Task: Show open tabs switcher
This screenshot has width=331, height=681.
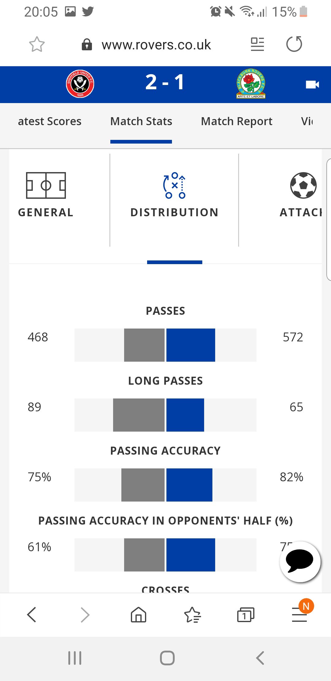Action: point(246,615)
